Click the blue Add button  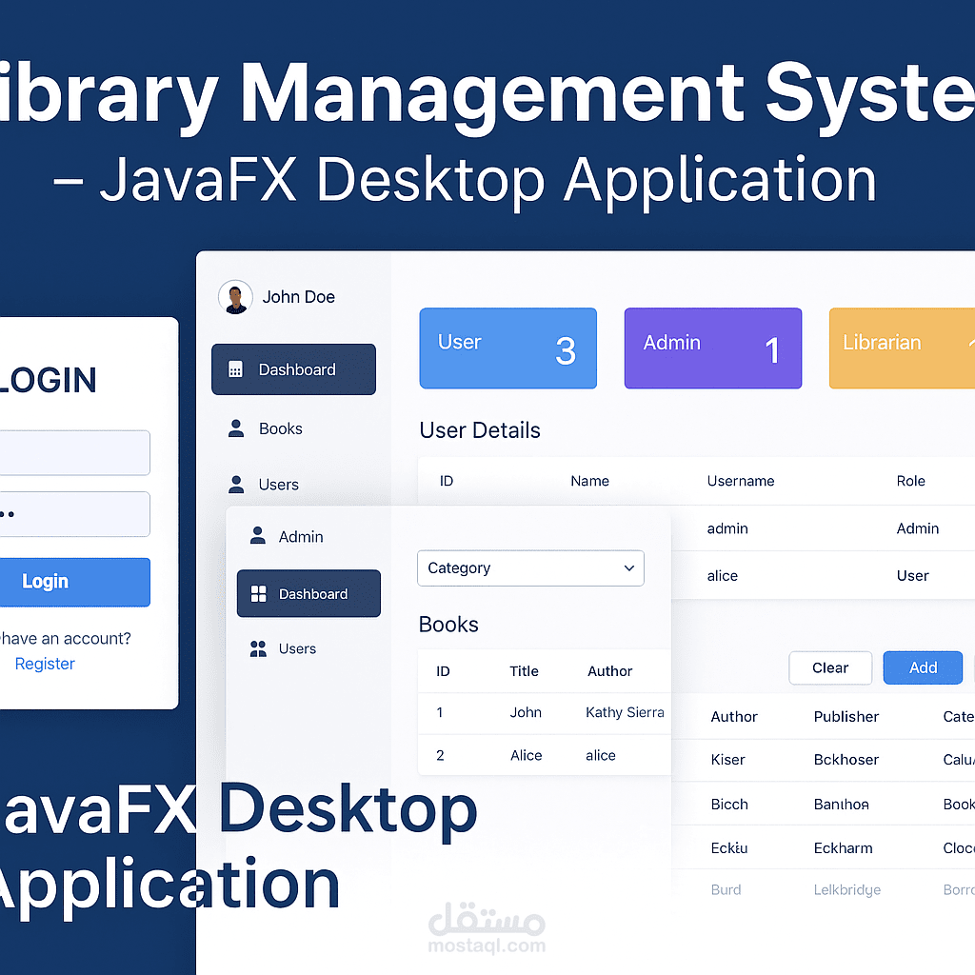tap(923, 667)
